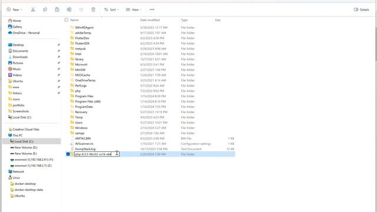Select Linux in navigation tree

pos(14,178)
